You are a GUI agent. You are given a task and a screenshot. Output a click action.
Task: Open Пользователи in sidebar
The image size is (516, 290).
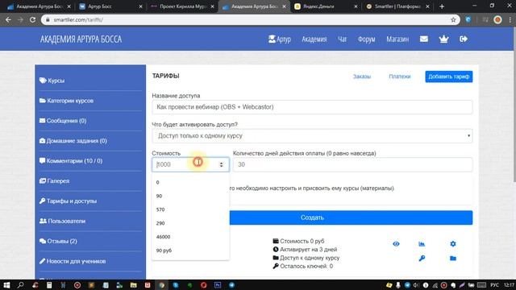(x=63, y=221)
